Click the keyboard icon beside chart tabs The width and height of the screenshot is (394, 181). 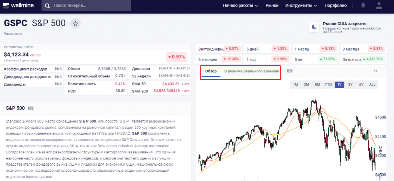click(289, 71)
